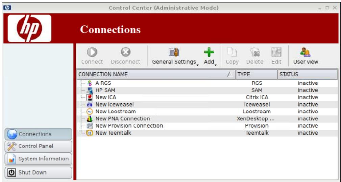
Task: Click the Connect toolbar icon
Action: point(92,52)
